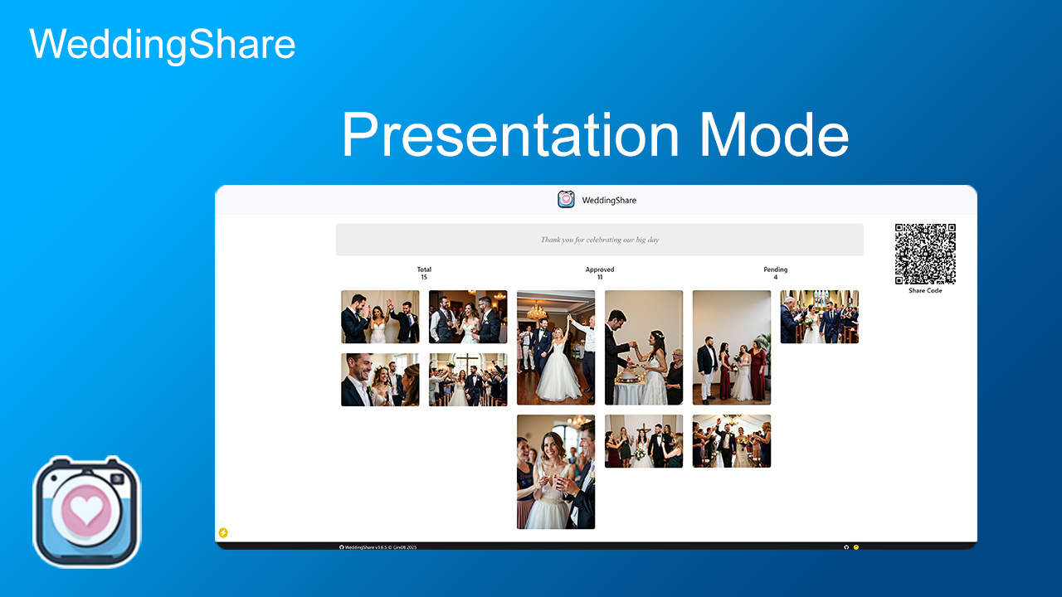Click the yellow lightning bolt icon
Image resolution: width=1062 pixels, height=597 pixels.
(x=223, y=532)
